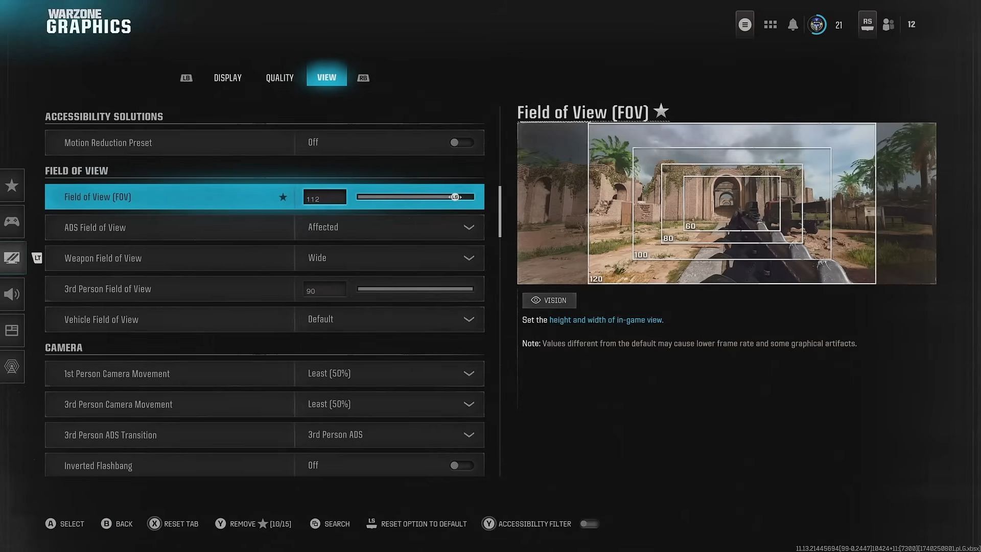Open the Controller settings sidebar icon
This screenshot has width=981, height=552.
pyautogui.click(x=12, y=221)
